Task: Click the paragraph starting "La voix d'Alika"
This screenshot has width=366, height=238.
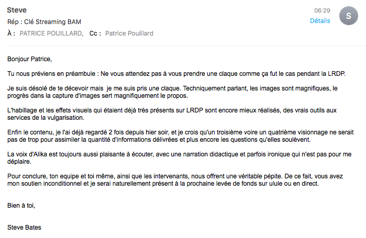Action: 179,158
